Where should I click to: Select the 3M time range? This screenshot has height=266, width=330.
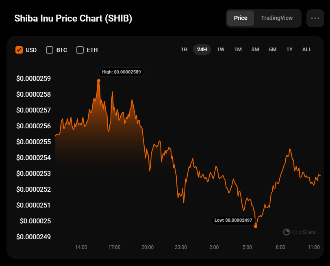255,50
